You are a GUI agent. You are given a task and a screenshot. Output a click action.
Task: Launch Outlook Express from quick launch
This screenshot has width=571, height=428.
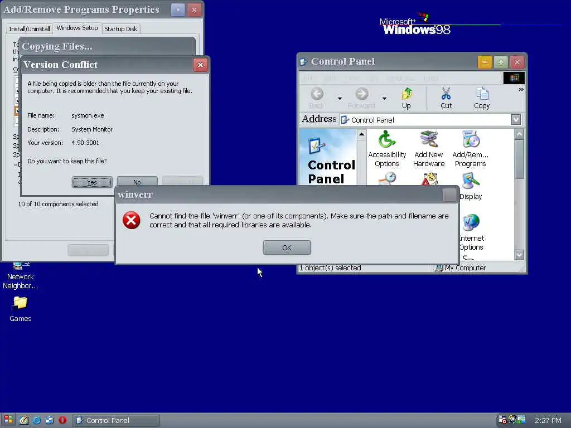click(49, 420)
